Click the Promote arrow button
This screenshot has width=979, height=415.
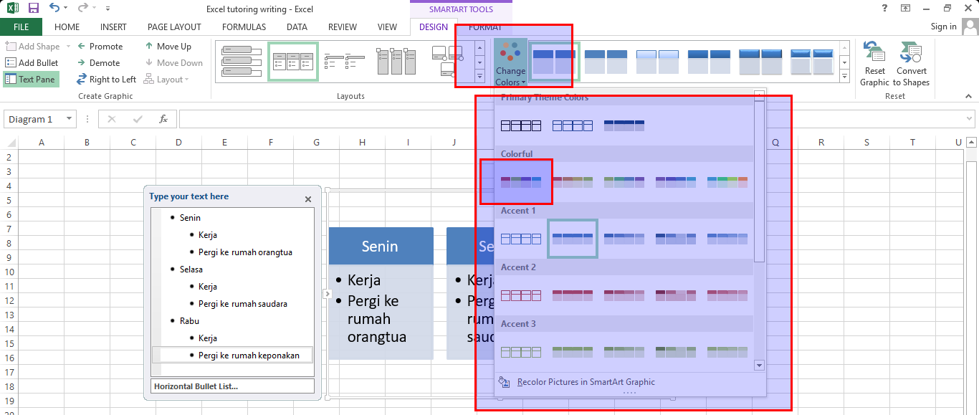(100, 47)
